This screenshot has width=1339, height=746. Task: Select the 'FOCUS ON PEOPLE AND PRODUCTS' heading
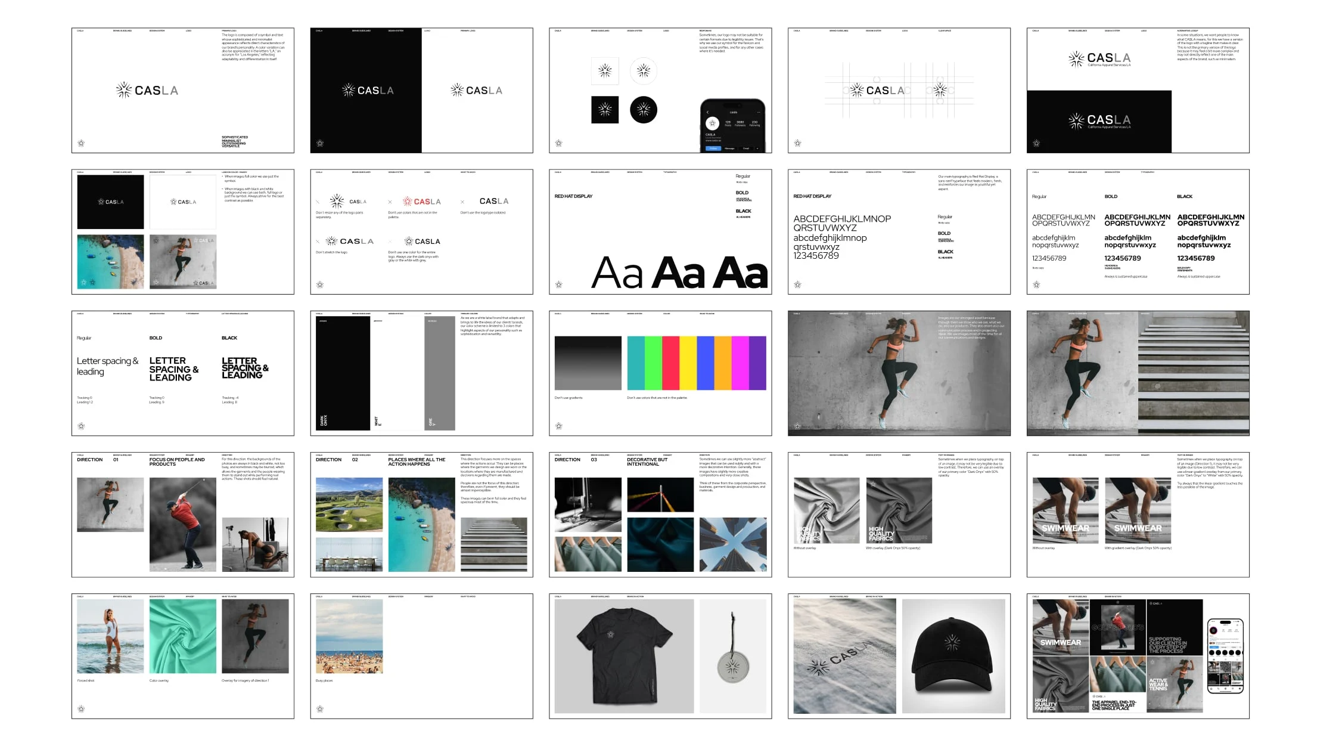point(176,462)
